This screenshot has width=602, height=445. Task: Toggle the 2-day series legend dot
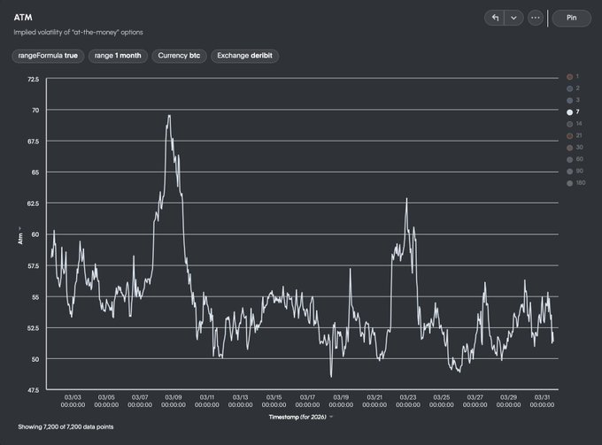click(574, 88)
